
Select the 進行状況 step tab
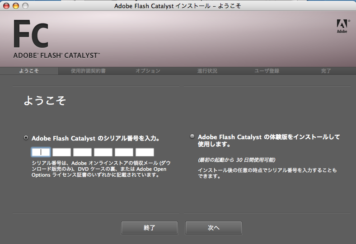pyautogui.click(x=207, y=71)
